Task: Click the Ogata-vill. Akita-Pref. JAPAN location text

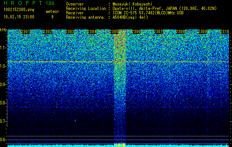Action: (x=165, y=8)
